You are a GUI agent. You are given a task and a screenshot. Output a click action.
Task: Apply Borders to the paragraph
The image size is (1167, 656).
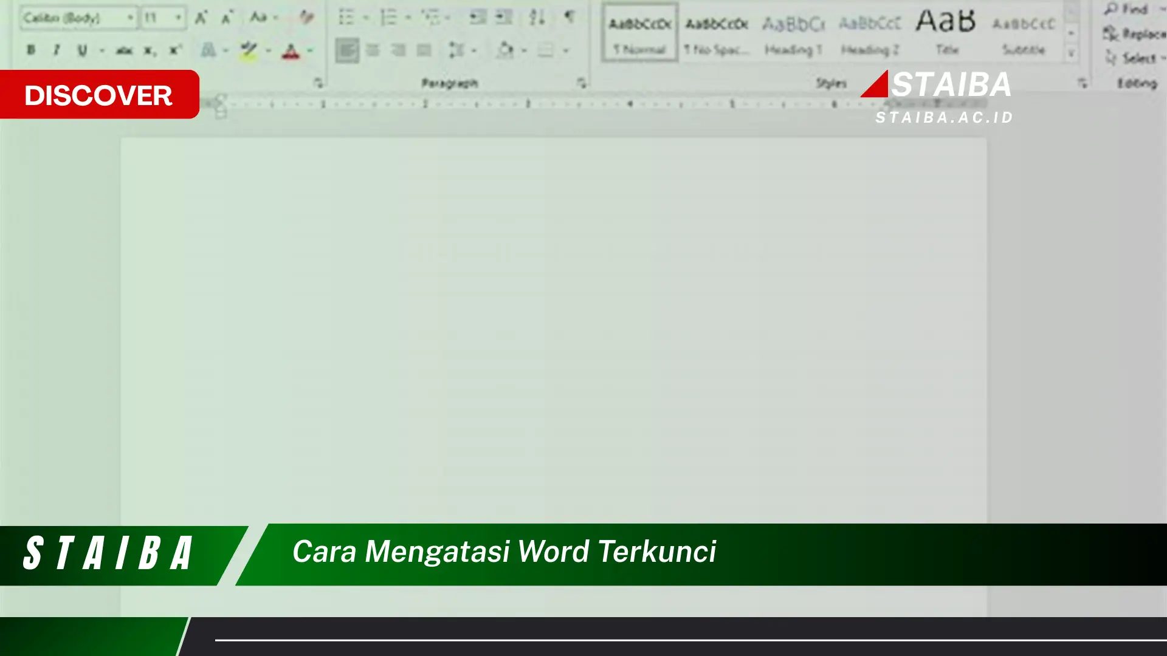(x=546, y=50)
